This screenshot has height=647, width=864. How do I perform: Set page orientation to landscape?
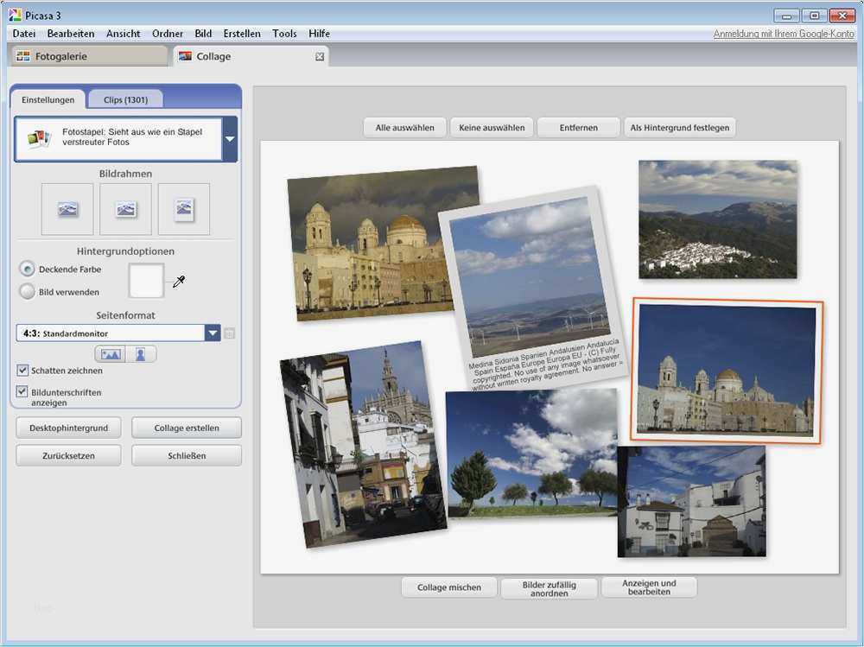(111, 353)
